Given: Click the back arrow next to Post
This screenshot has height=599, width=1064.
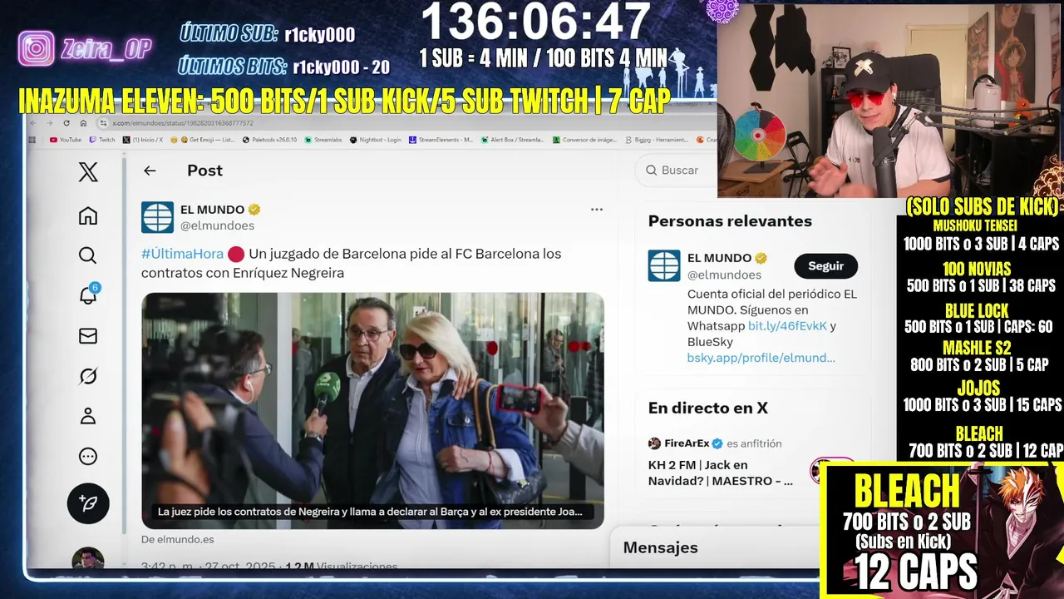Looking at the screenshot, I should (150, 171).
